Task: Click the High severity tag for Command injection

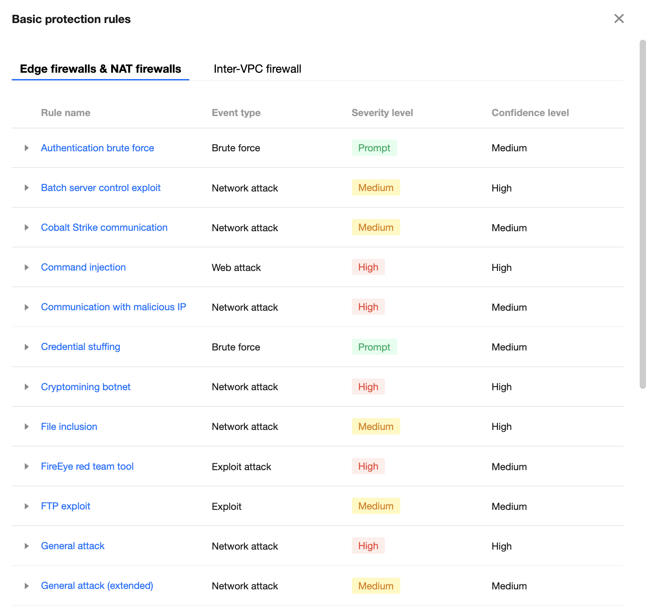Action: click(368, 267)
